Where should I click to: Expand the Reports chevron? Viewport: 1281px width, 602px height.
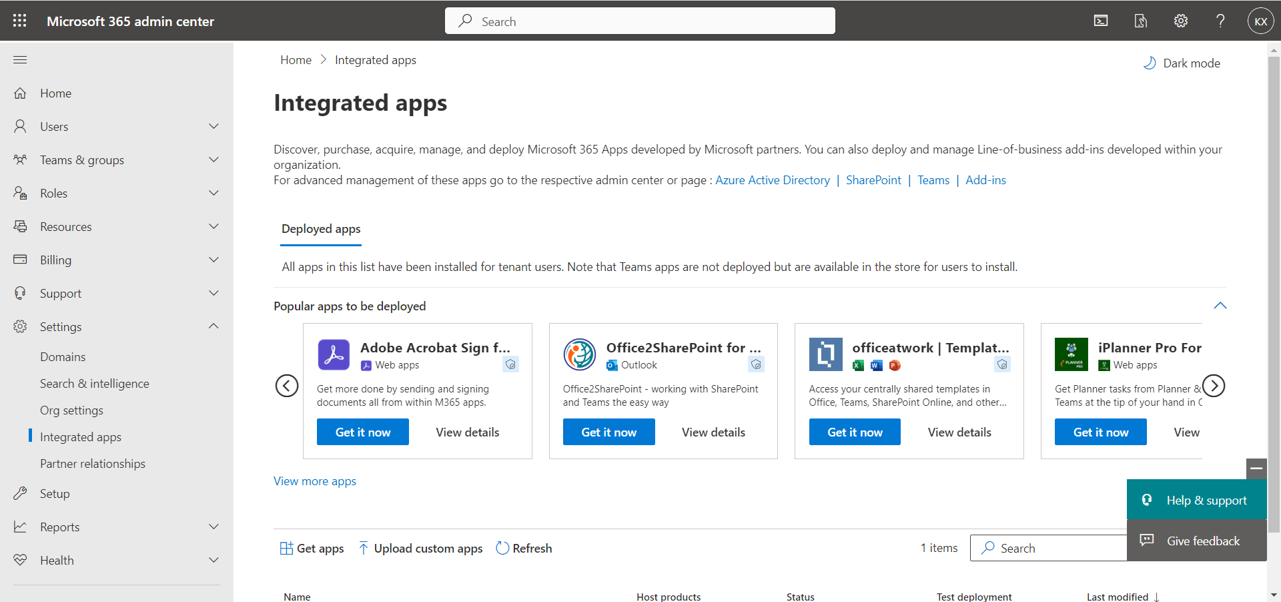coord(213,527)
